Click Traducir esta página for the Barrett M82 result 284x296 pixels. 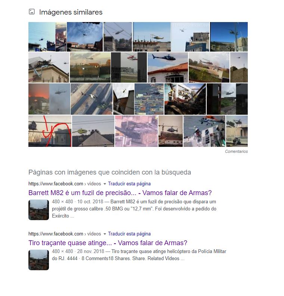point(129,184)
